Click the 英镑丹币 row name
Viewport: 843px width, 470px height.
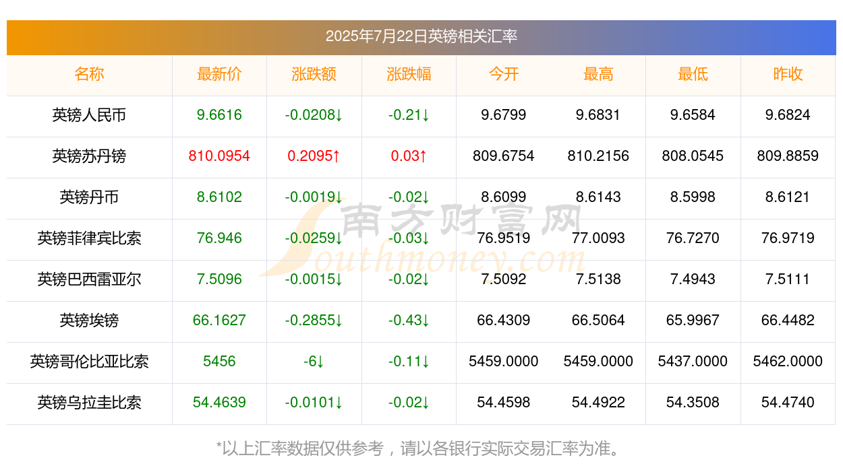tap(89, 197)
